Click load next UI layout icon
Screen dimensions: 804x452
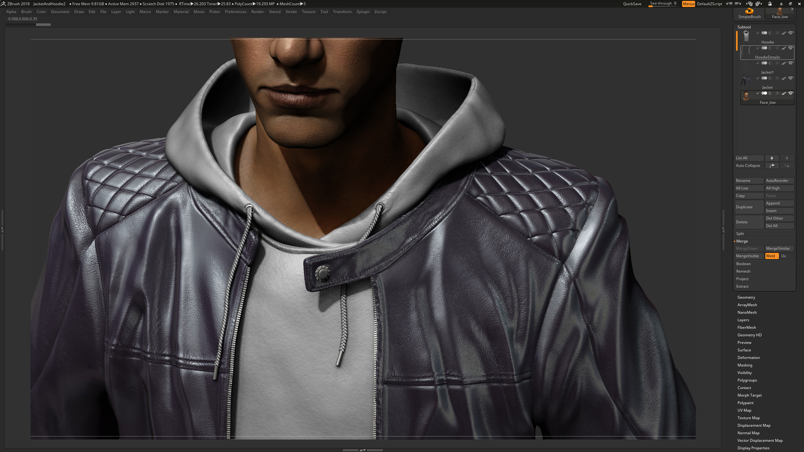point(759,4)
